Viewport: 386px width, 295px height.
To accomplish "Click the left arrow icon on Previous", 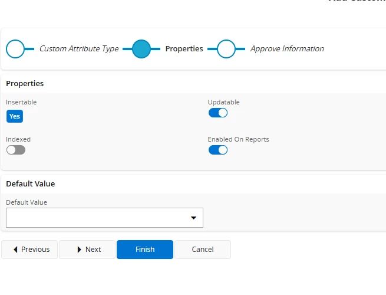I will click(15, 250).
